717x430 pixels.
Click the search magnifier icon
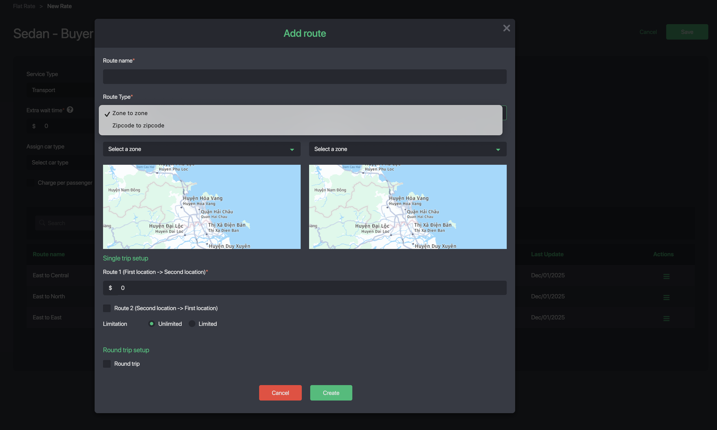42,223
